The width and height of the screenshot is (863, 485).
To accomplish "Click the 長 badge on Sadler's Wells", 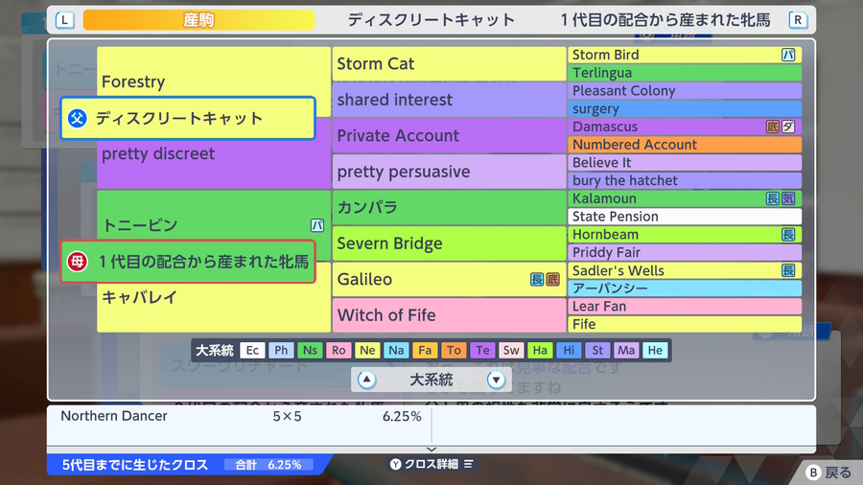I will pos(788,270).
